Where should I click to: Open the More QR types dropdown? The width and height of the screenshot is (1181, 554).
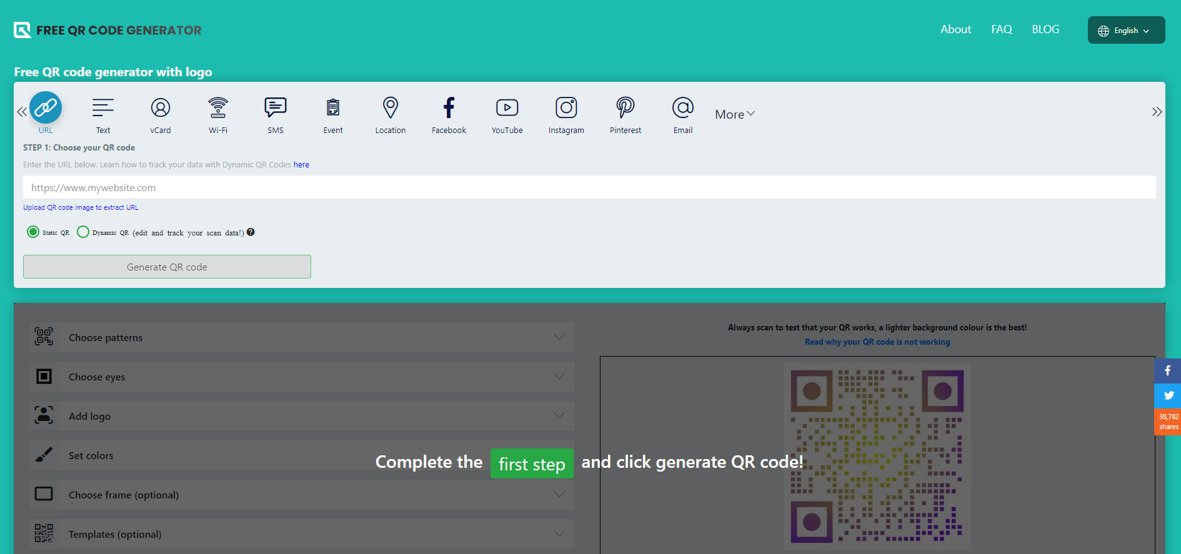click(735, 114)
